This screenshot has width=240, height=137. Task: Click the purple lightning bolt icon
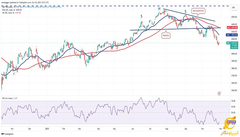click(x=219, y=94)
